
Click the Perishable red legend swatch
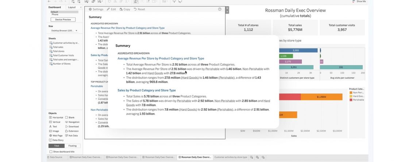(351, 100)
